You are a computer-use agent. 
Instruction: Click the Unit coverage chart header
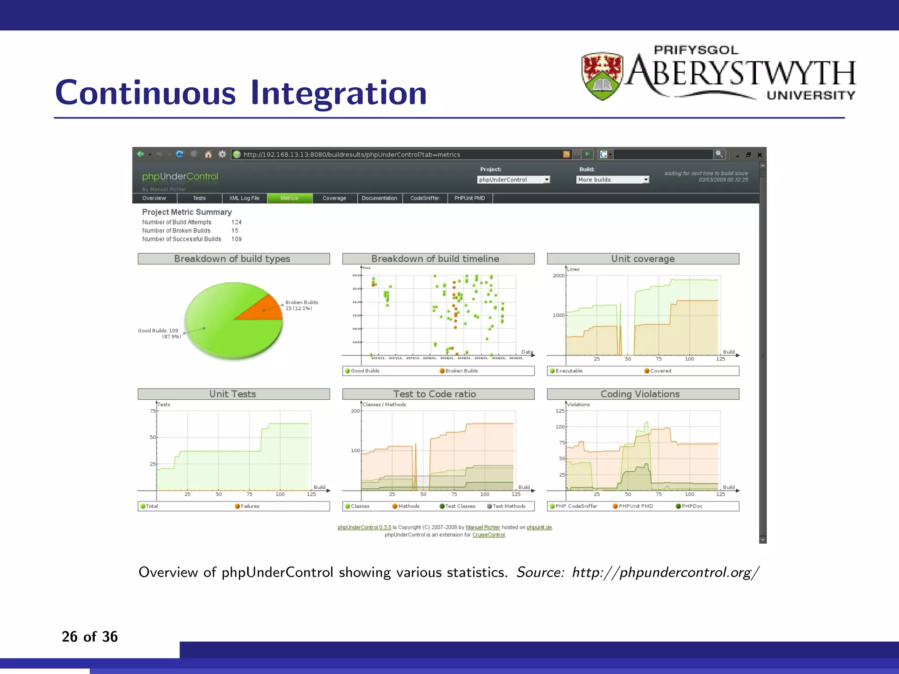coord(643,258)
